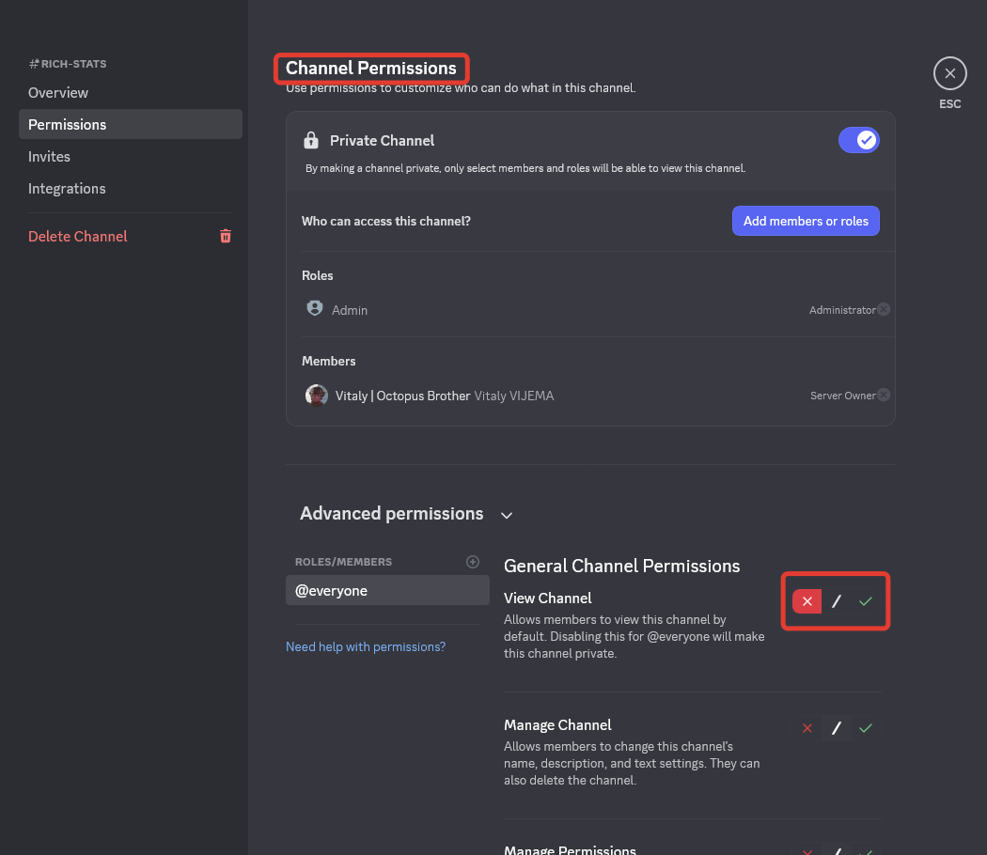This screenshot has height=855, width=987.
Task: Collapse the Advanced permissions chevron
Action: point(507,515)
